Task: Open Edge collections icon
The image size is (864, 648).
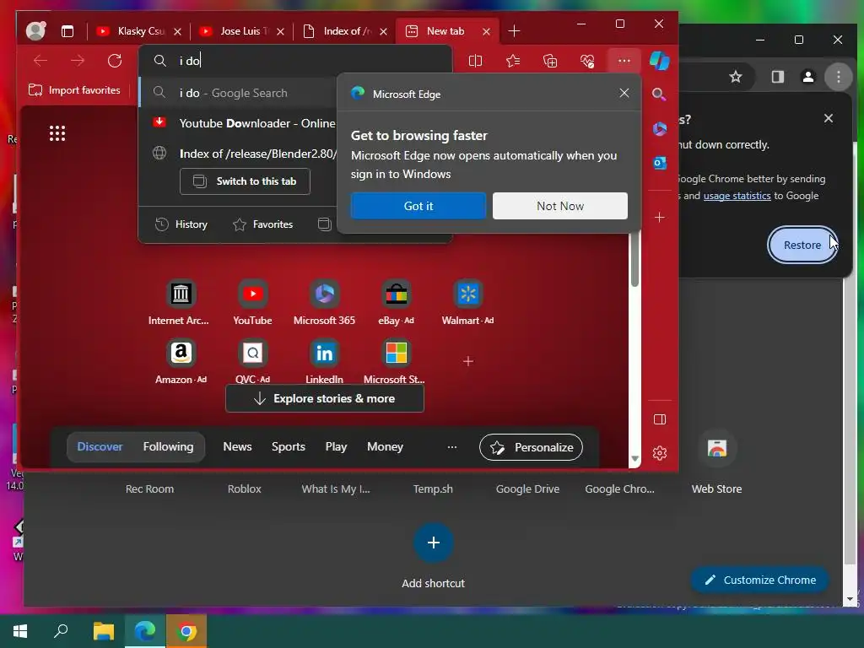Action: pyautogui.click(x=550, y=61)
